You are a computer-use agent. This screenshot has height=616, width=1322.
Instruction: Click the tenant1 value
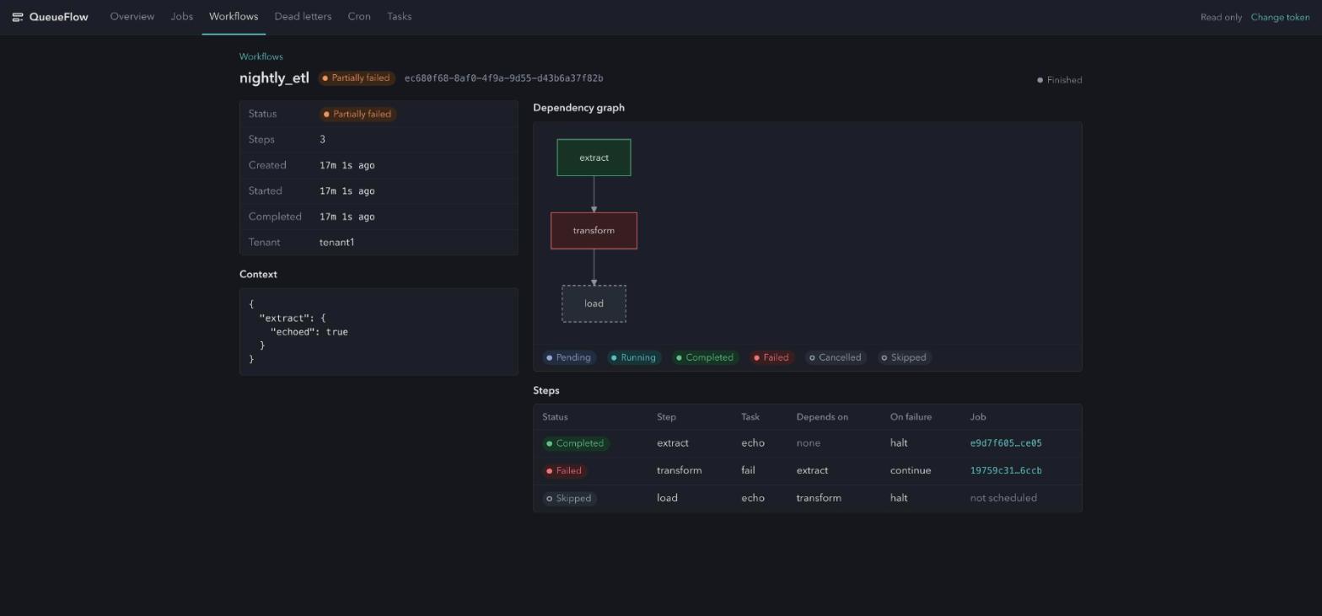337,243
